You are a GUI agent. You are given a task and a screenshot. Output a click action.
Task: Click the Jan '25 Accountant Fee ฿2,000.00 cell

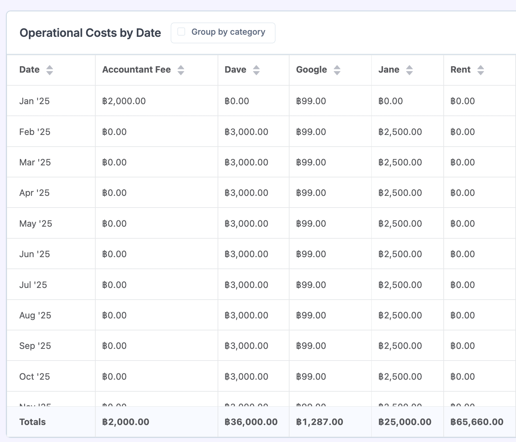tap(124, 101)
